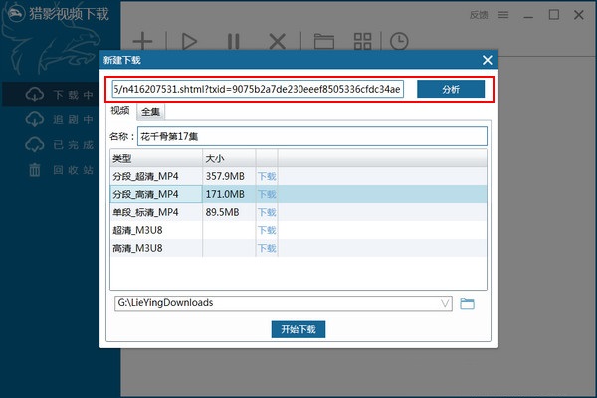This screenshot has width=597, height=398.
Task: Select the 分段_高清_MP4 row
Action: point(298,194)
